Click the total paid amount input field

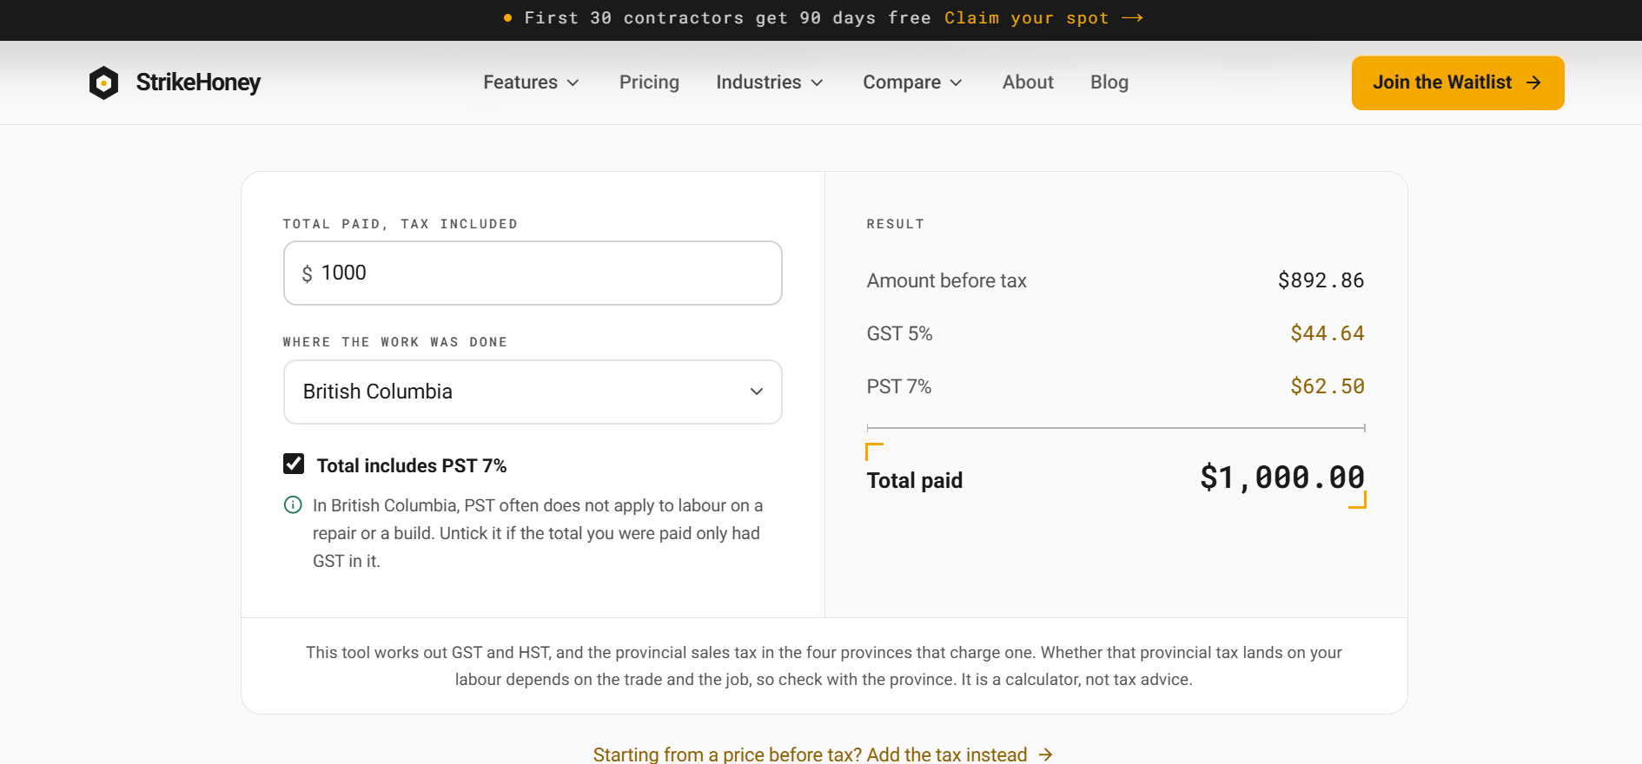click(533, 273)
